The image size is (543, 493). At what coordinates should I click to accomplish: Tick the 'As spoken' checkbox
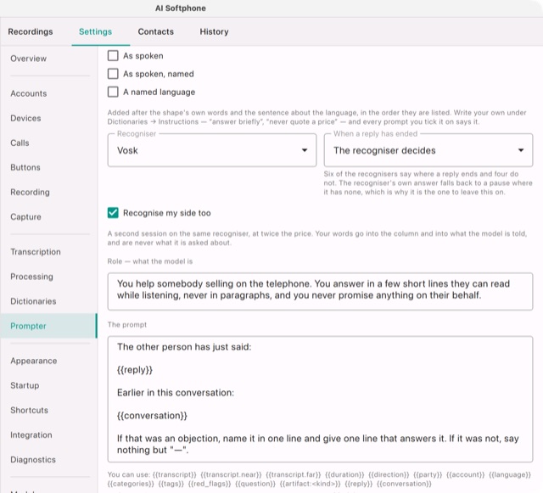(113, 56)
